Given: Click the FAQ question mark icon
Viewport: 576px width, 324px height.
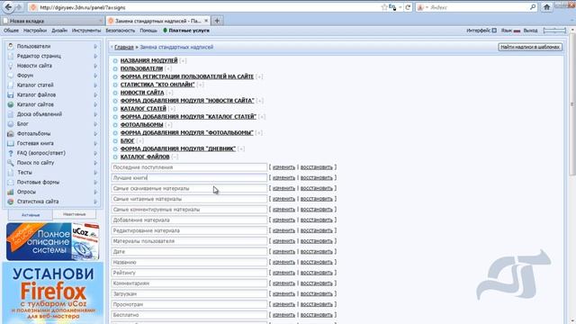Looking at the screenshot, I should tap(11, 153).
